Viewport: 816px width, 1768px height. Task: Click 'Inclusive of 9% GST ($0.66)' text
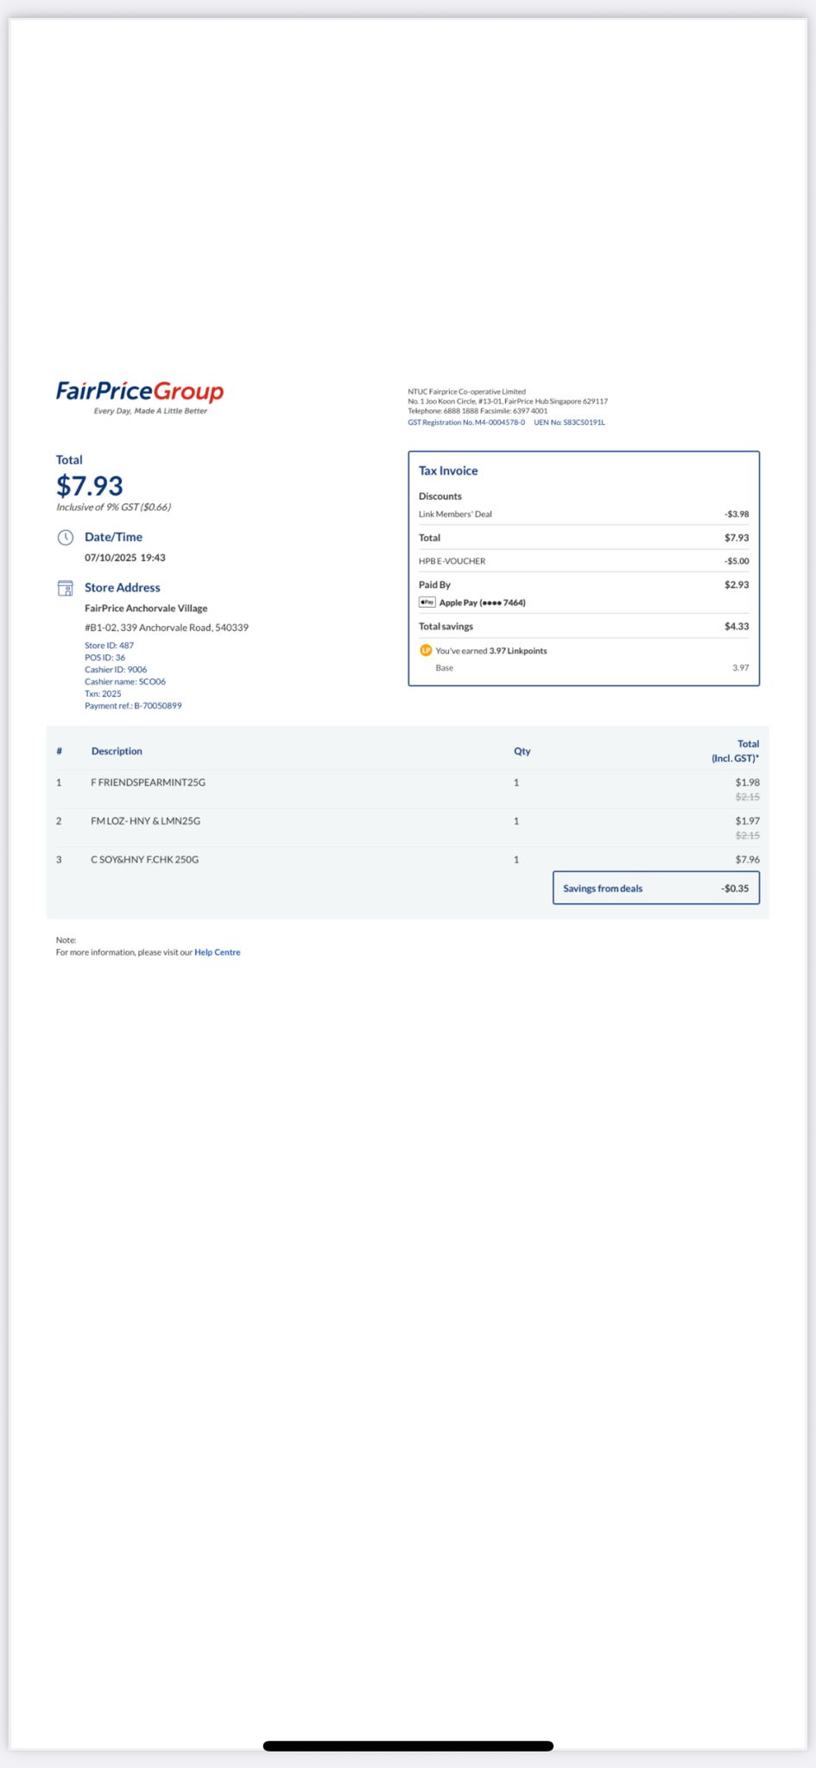coord(113,507)
